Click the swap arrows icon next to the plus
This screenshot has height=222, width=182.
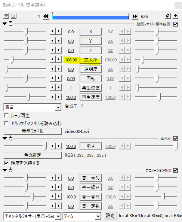pos(168,16)
